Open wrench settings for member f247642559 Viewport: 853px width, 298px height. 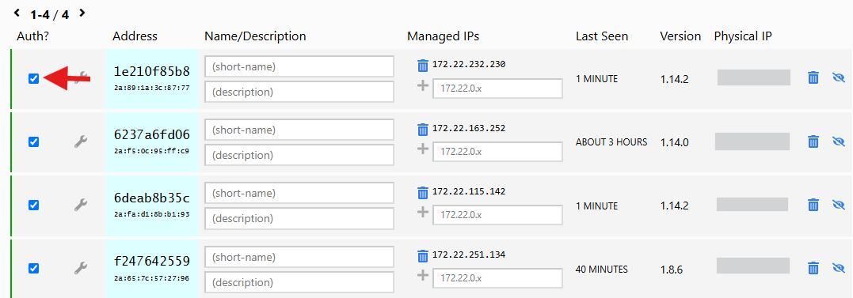(x=81, y=268)
